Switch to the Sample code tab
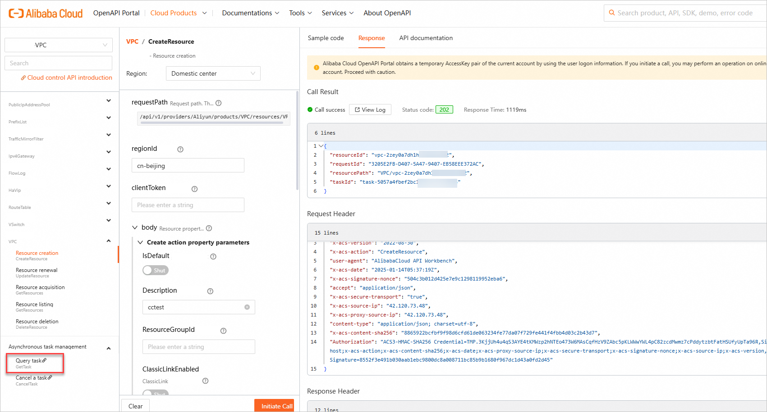Screen dimensions: 767x412 point(326,38)
